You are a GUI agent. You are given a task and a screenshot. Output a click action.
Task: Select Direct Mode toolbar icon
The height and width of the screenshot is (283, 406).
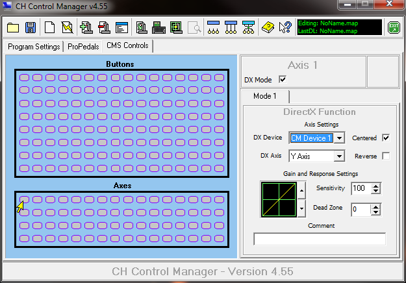click(213, 27)
